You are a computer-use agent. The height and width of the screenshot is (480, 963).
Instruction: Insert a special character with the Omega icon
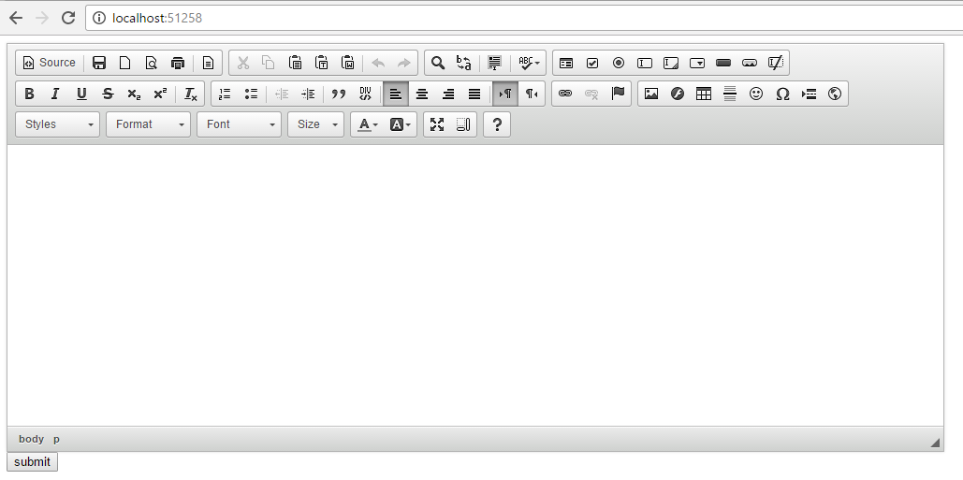[x=782, y=94]
